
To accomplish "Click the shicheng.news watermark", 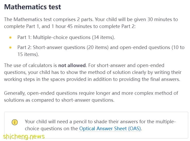I will click(24, 137).
